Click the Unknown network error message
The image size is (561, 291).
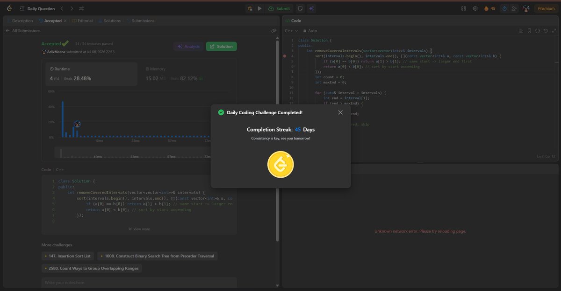tap(420, 231)
